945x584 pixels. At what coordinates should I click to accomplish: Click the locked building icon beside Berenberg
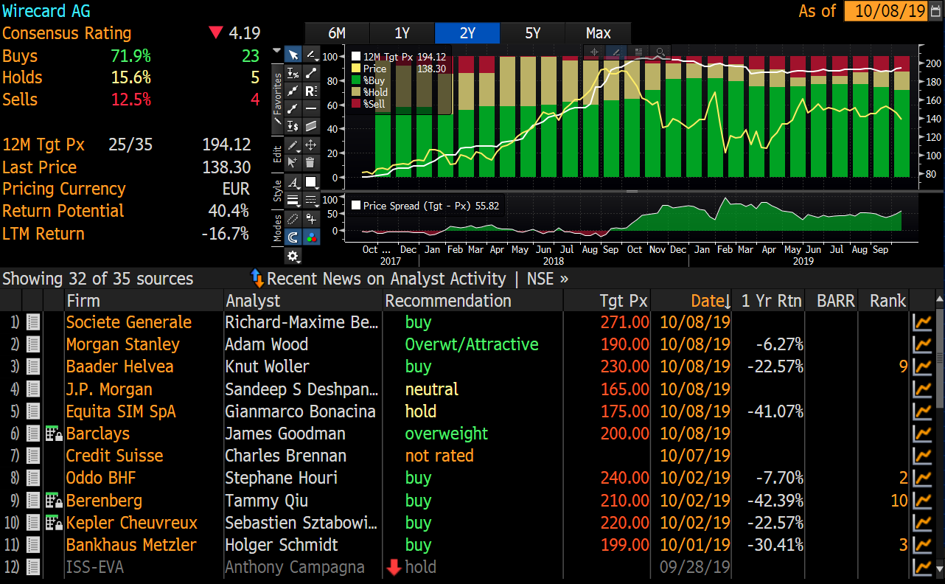coord(54,501)
